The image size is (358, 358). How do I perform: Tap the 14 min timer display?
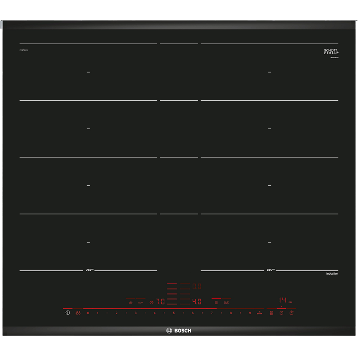tap(283, 300)
